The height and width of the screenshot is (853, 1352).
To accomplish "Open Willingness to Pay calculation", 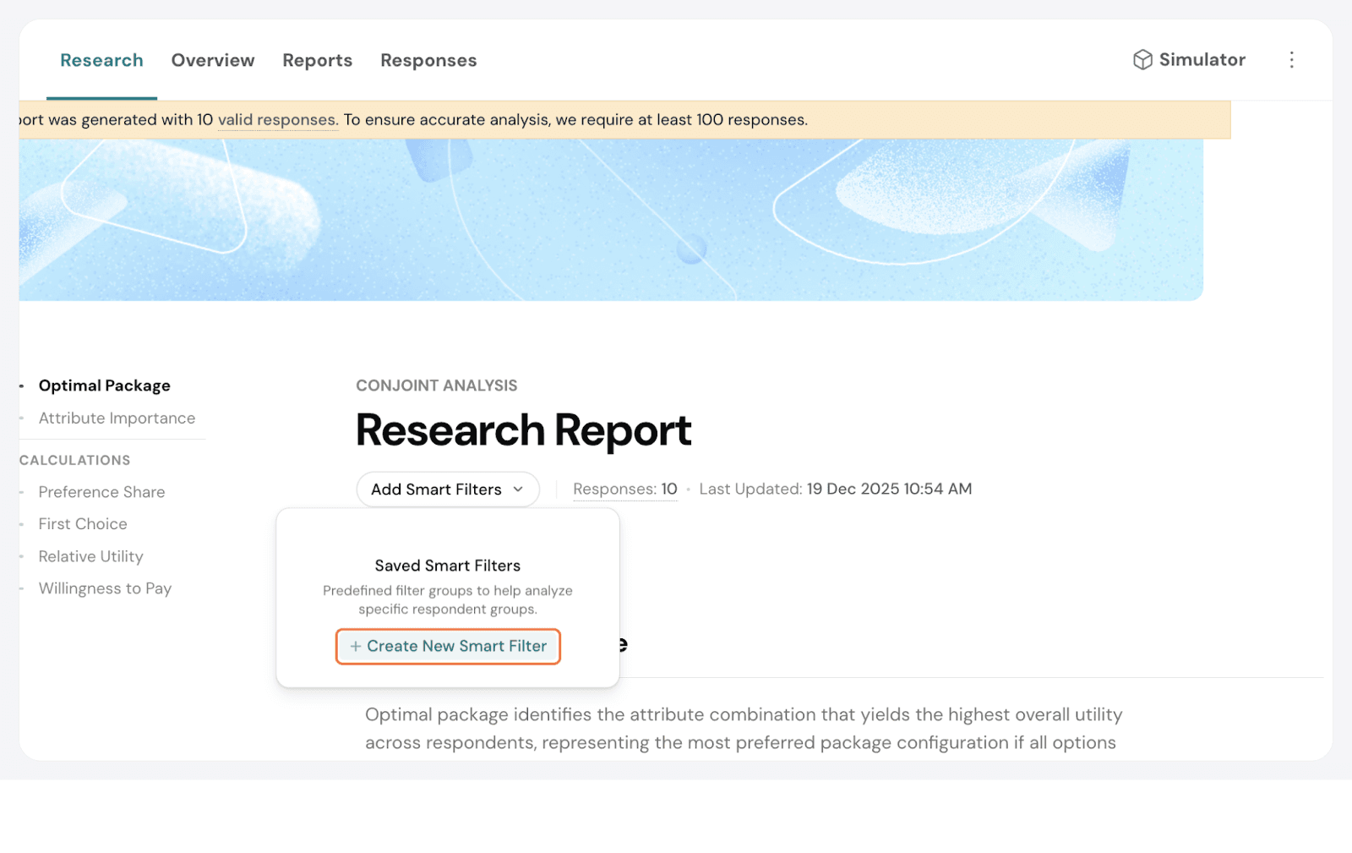I will point(105,589).
